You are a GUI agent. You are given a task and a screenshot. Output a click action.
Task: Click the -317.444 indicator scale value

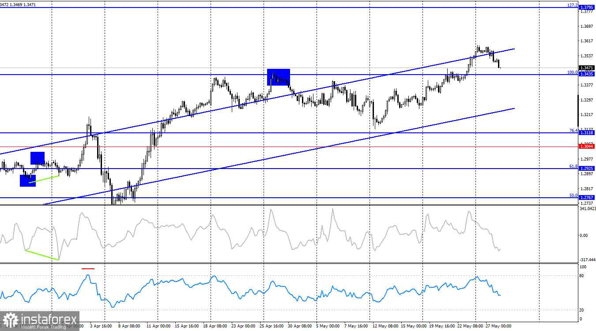pos(587,260)
